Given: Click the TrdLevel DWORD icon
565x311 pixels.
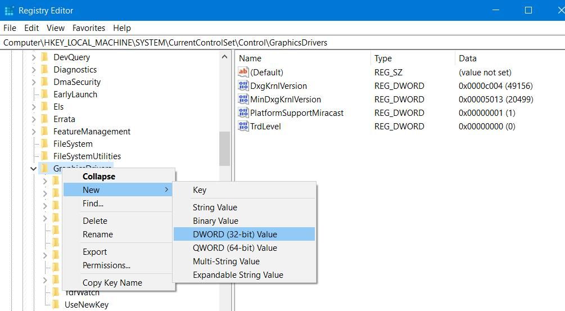Looking at the screenshot, I should (243, 127).
